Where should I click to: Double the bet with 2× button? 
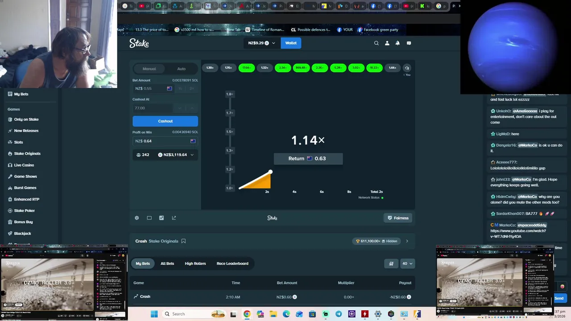(x=192, y=88)
